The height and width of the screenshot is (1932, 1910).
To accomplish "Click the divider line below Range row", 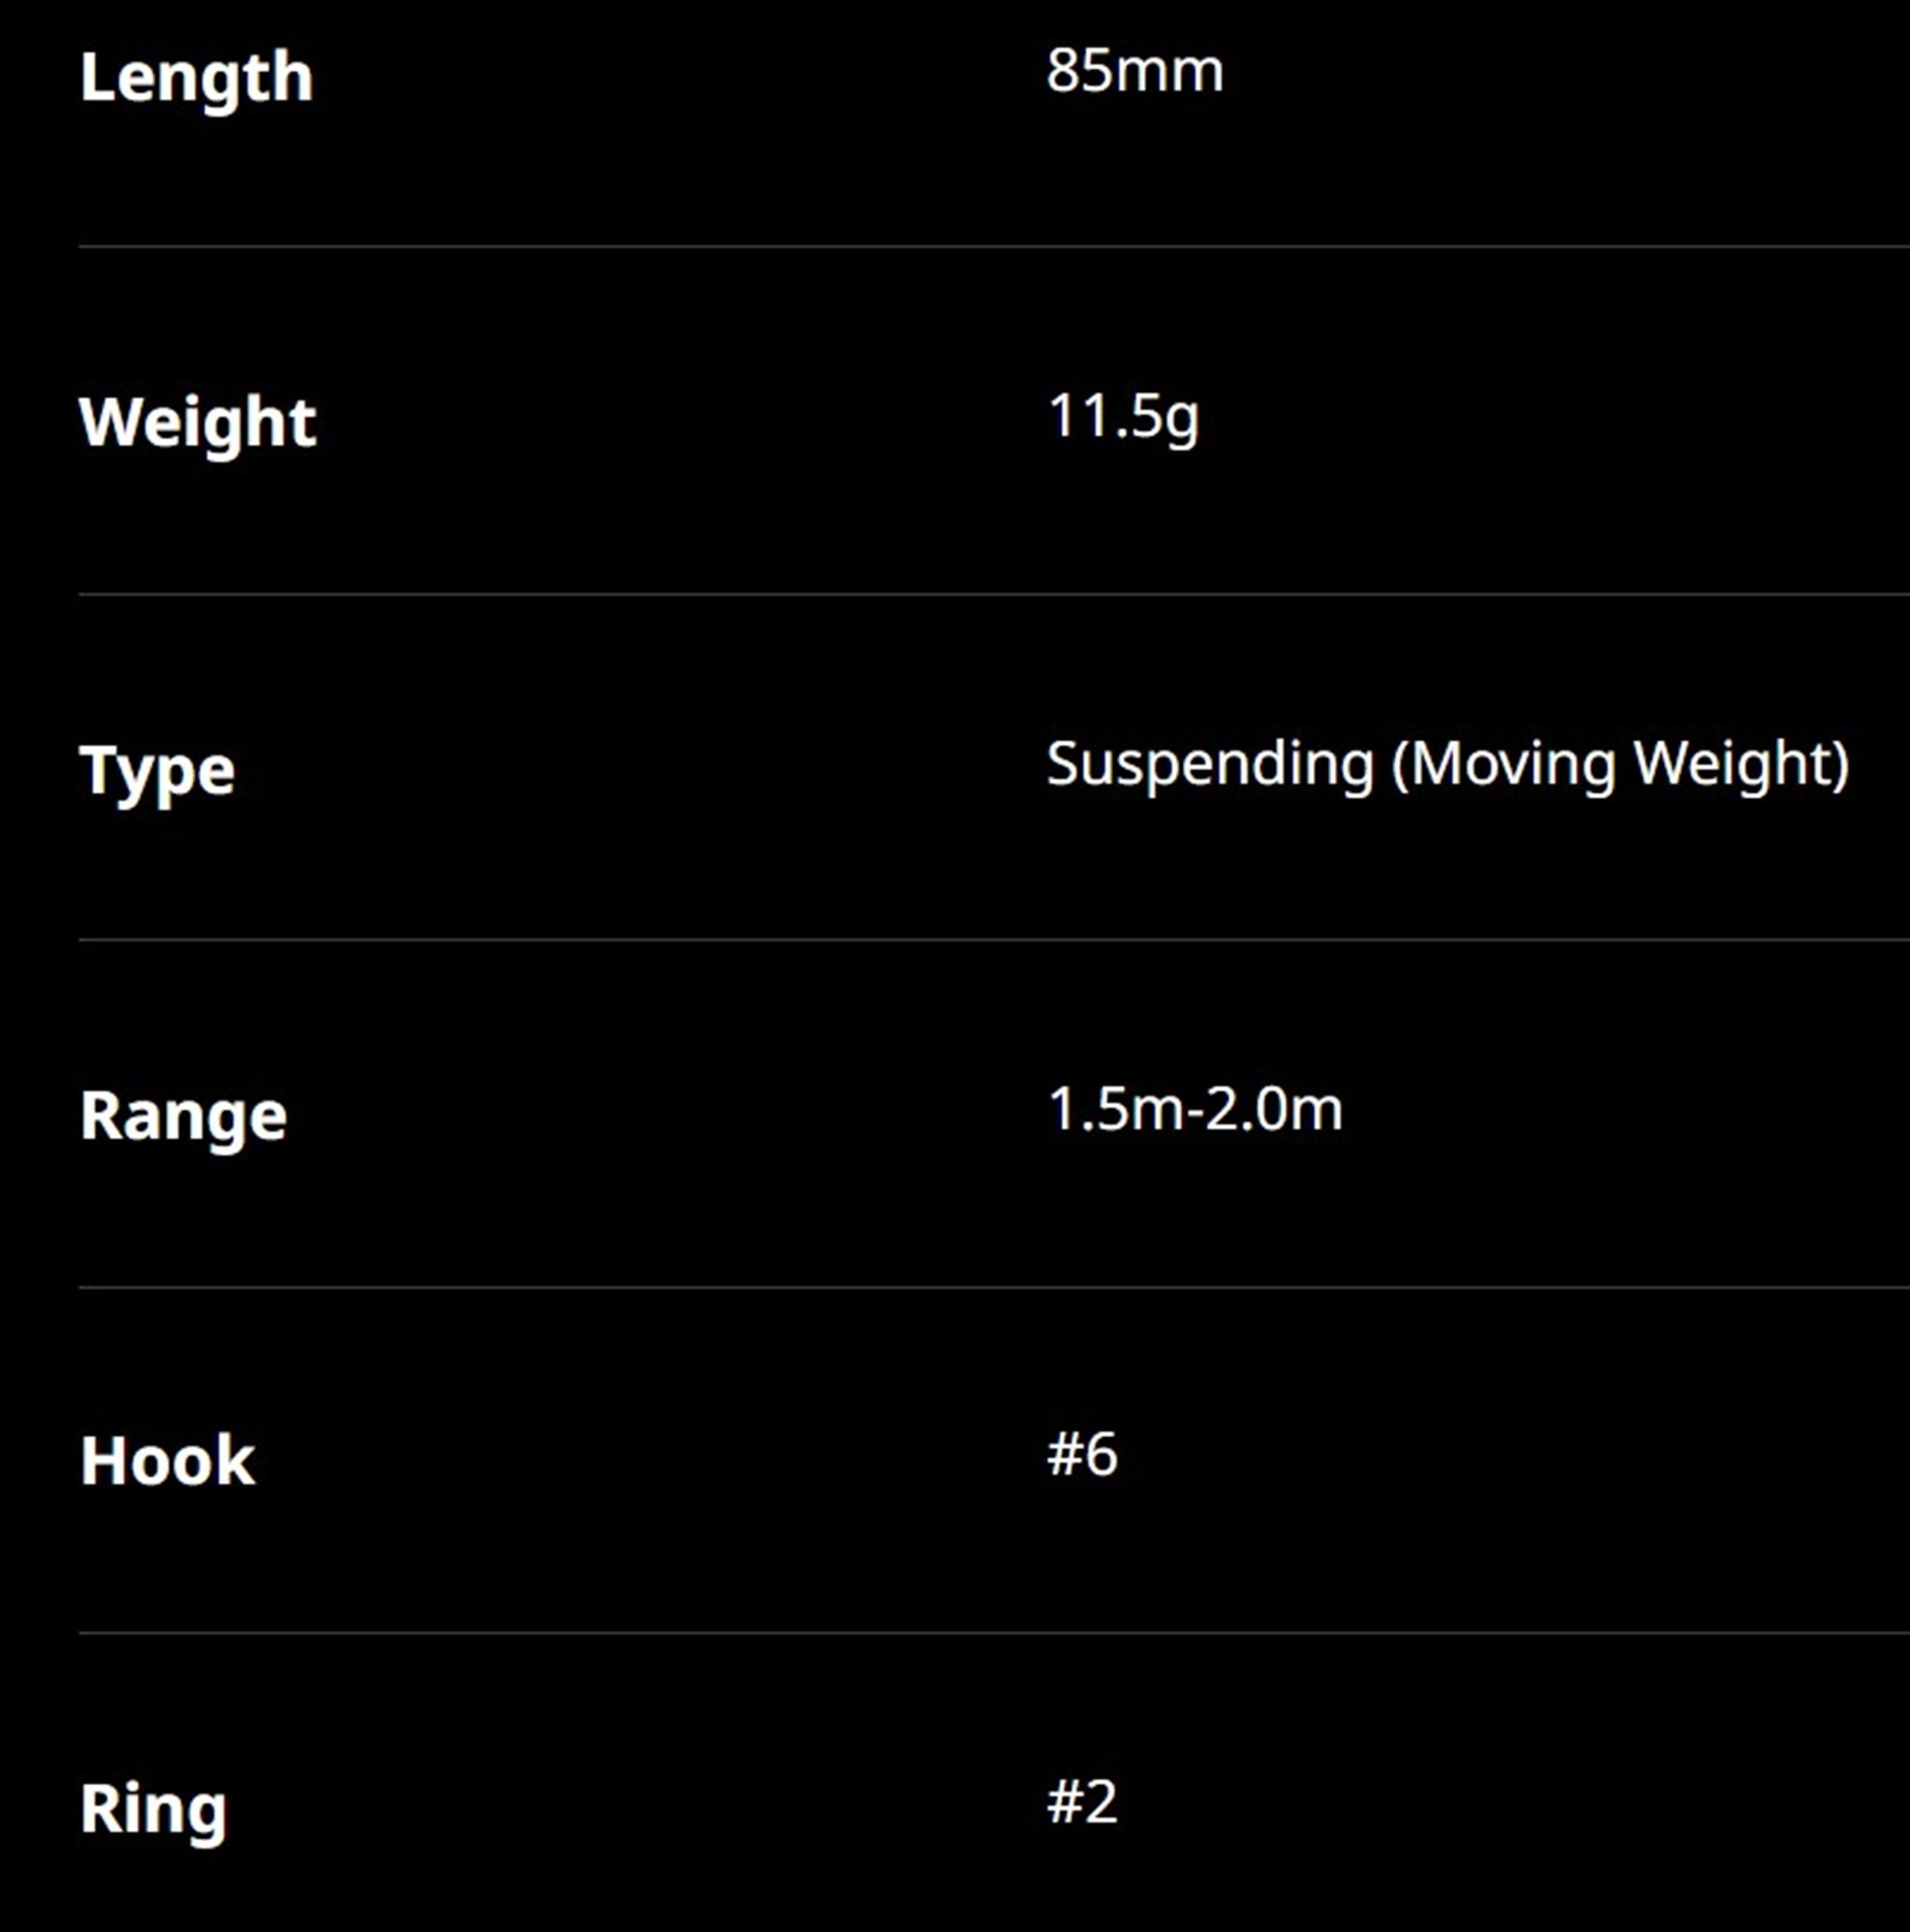I will point(994,1288).
